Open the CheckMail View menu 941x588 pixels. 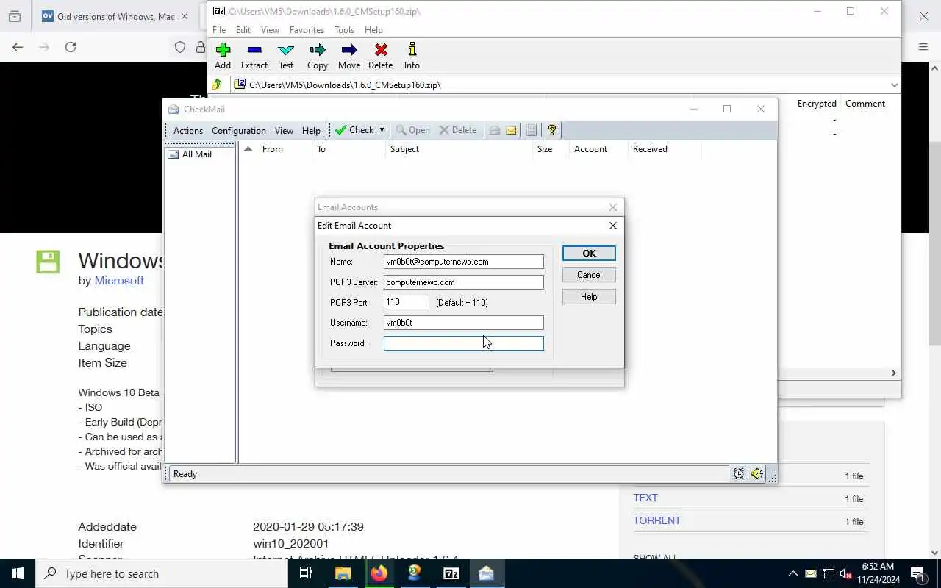(284, 130)
